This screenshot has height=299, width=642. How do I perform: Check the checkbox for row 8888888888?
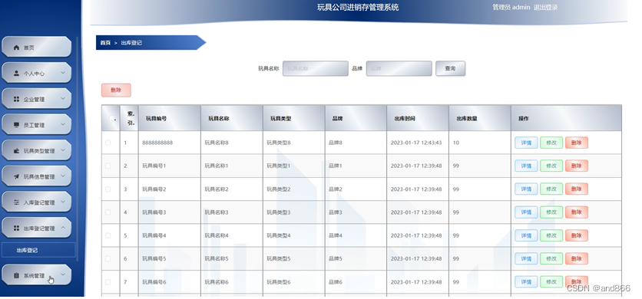(x=108, y=143)
